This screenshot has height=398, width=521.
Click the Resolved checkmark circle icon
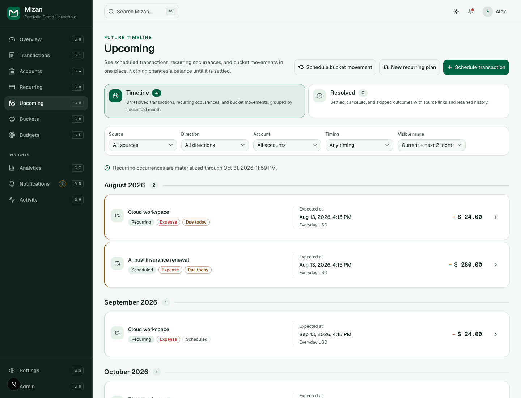(x=319, y=96)
